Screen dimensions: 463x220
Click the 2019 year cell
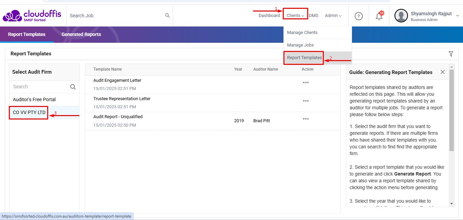[x=239, y=121]
